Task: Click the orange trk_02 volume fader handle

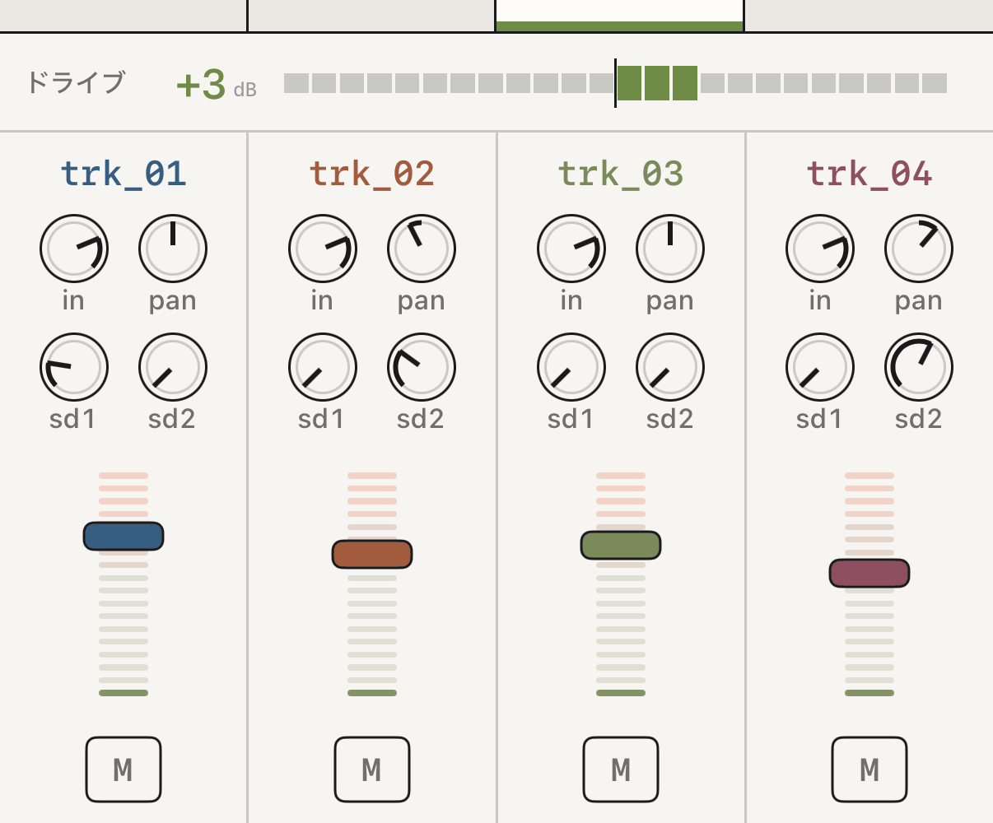Action: [372, 554]
